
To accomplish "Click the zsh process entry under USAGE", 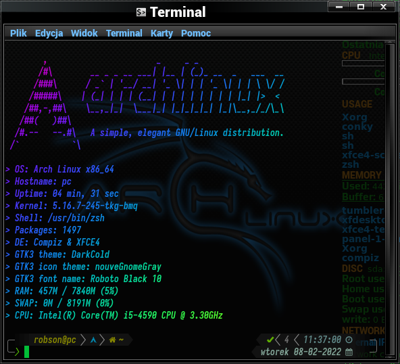I will 351,165.
